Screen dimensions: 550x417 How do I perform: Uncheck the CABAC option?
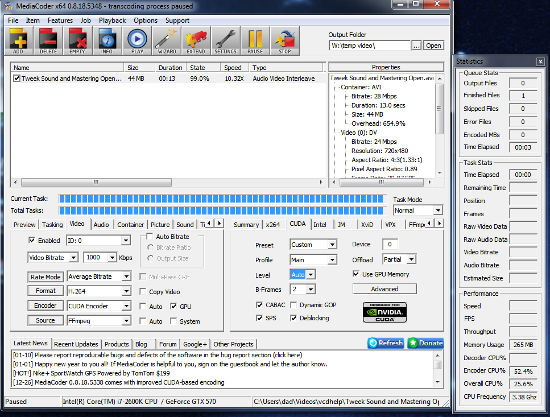(x=259, y=305)
